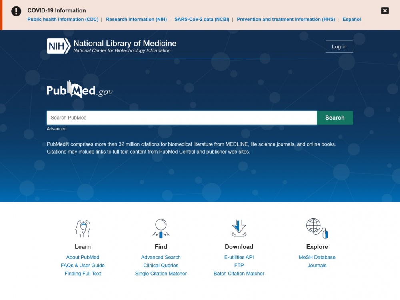Click the 'PubMed® comprises more than 32 million' text

click(x=191, y=148)
